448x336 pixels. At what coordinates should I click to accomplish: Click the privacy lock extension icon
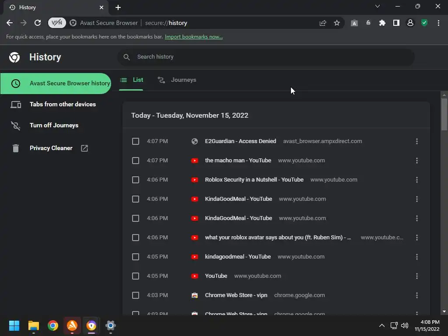[x=368, y=23]
